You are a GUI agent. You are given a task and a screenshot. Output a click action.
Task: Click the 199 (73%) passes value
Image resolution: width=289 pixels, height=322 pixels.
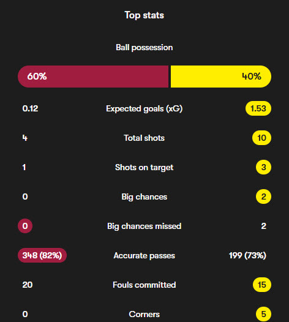point(247,255)
